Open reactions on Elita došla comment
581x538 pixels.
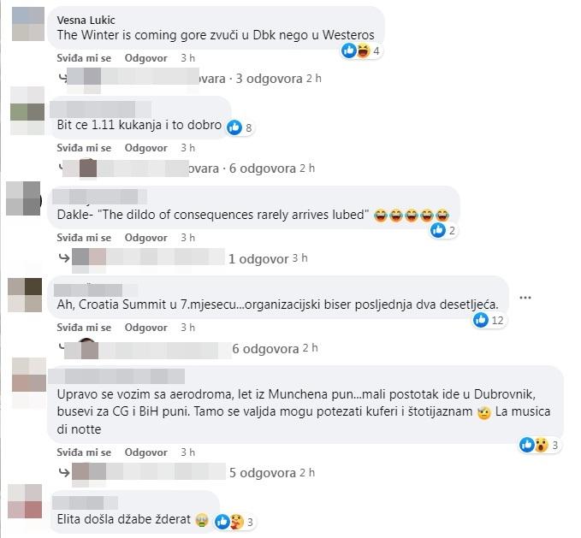[x=235, y=522]
